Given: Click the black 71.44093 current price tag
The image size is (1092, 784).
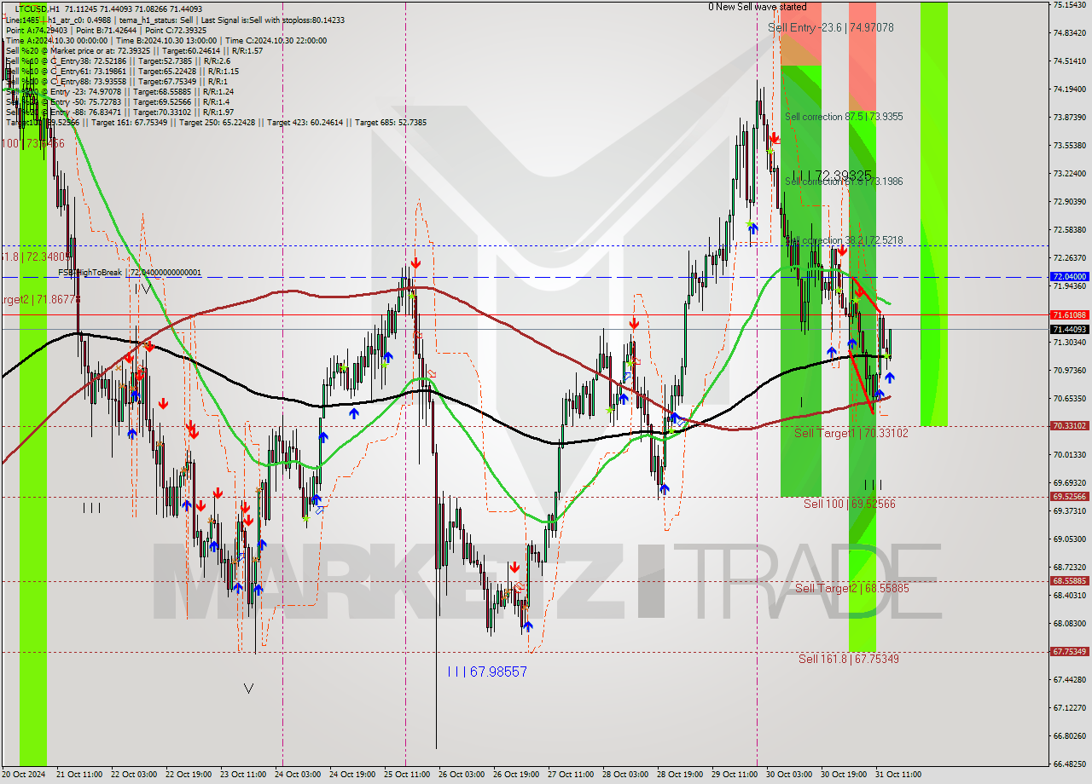Looking at the screenshot, I should 1070,329.
